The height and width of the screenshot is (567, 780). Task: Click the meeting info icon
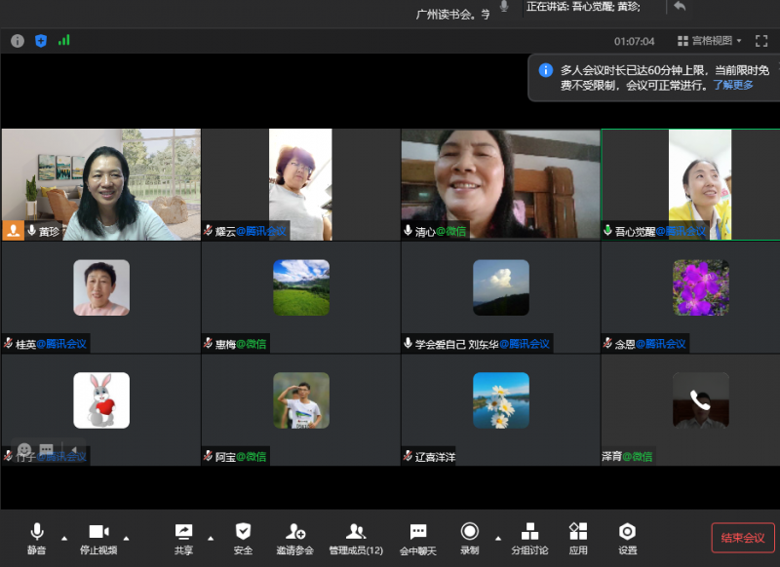coord(18,41)
